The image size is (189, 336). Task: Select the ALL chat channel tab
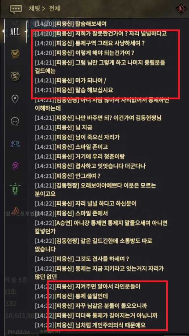[x=15, y=32]
